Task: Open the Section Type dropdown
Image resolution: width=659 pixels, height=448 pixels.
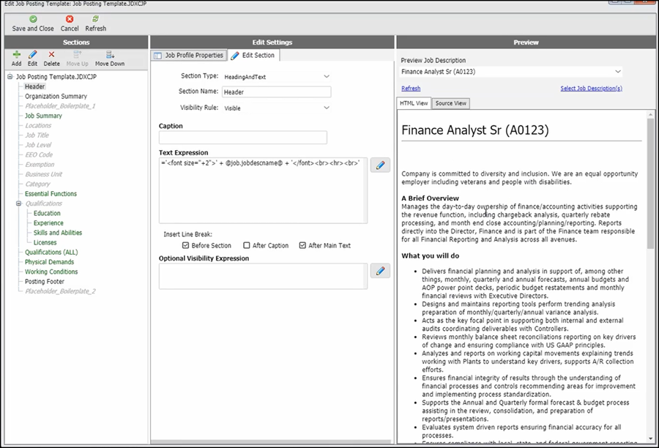Action: coord(327,76)
